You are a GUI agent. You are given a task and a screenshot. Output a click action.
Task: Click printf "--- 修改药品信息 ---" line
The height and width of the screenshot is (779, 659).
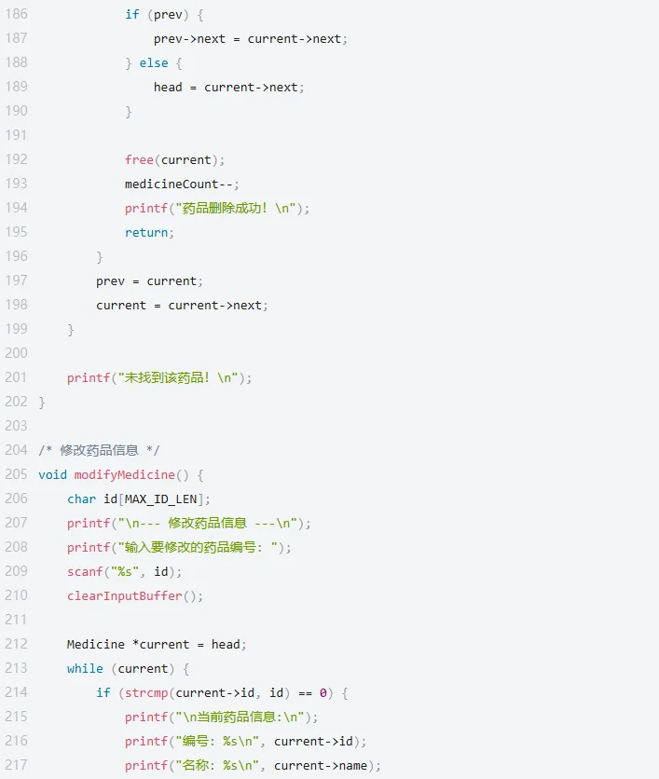tap(189, 523)
